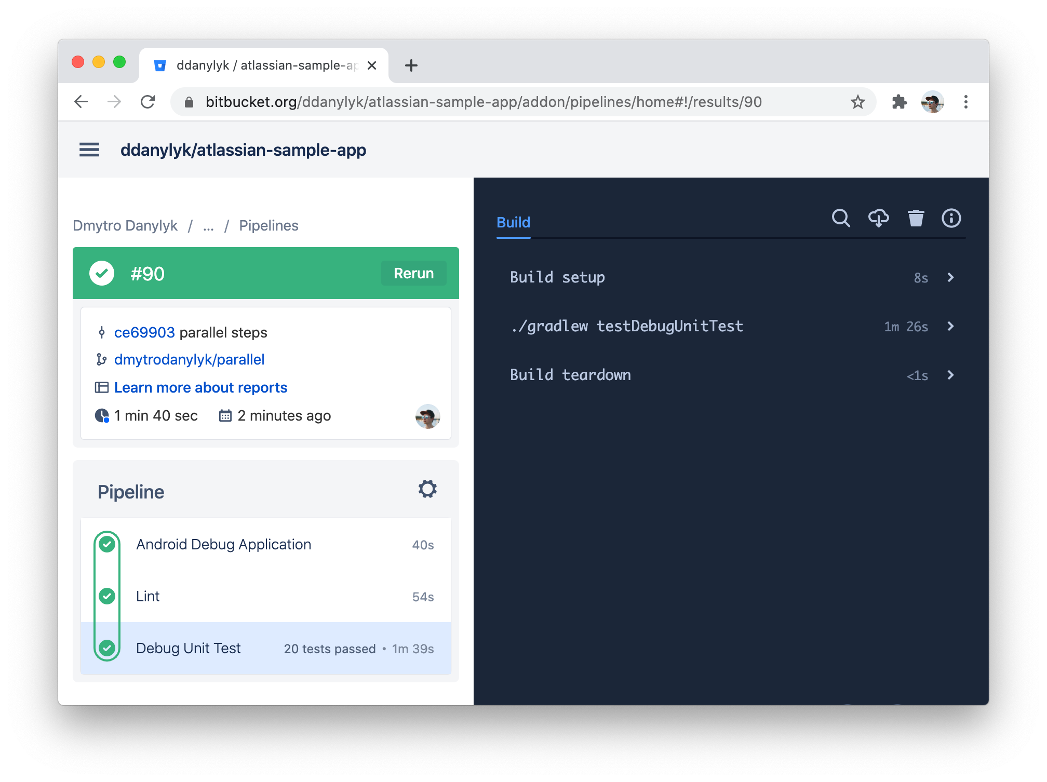Click the green success checkmark beside #90

coord(102,273)
